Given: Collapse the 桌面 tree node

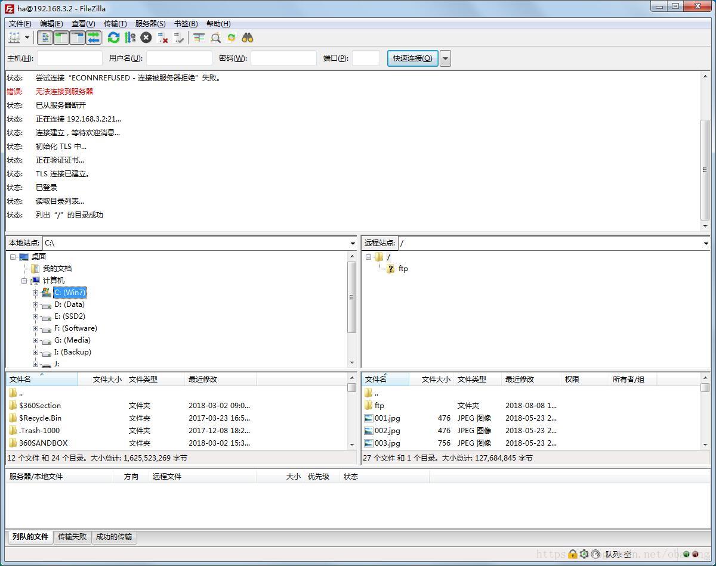Looking at the screenshot, I should pyautogui.click(x=13, y=257).
